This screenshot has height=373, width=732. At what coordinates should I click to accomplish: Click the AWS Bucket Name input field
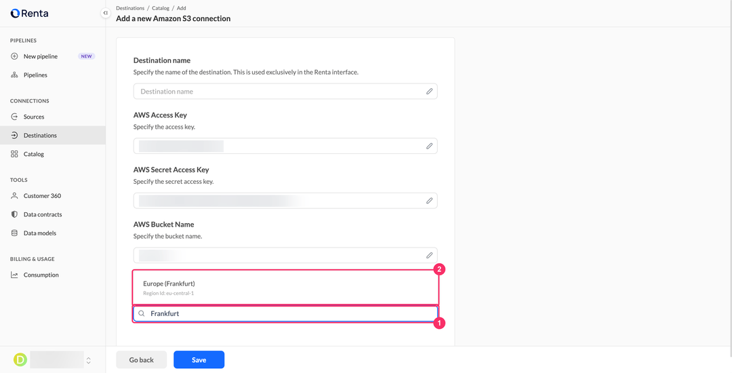(285, 256)
